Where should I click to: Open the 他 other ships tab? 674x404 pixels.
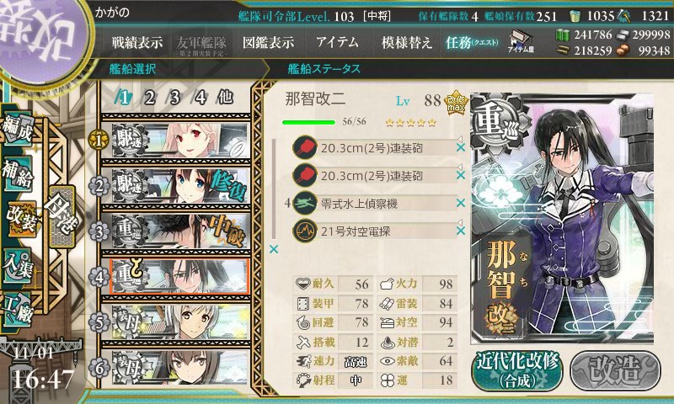pos(225,98)
